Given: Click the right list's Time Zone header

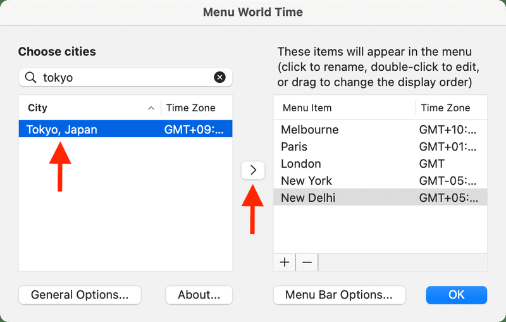Looking at the screenshot, I should coord(452,108).
